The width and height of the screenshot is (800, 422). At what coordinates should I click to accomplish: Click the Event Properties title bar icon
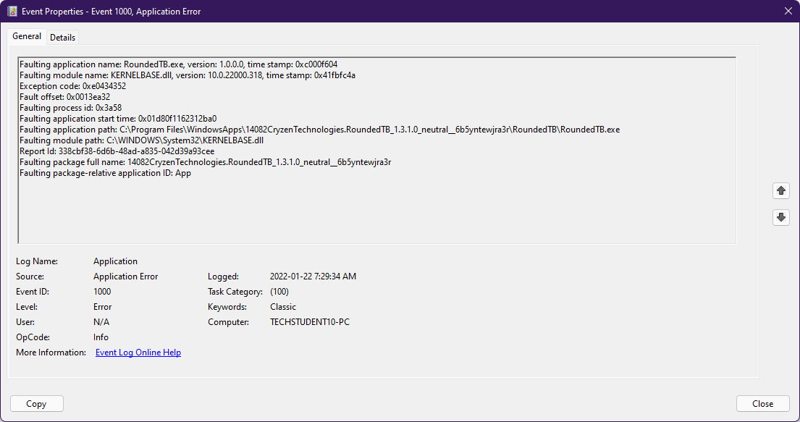tap(12, 12)
